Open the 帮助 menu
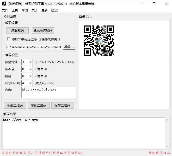 coord(25,10)
